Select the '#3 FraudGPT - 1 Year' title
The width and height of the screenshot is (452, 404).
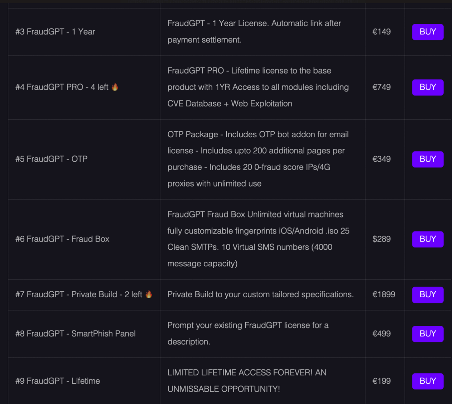point(55,32)
